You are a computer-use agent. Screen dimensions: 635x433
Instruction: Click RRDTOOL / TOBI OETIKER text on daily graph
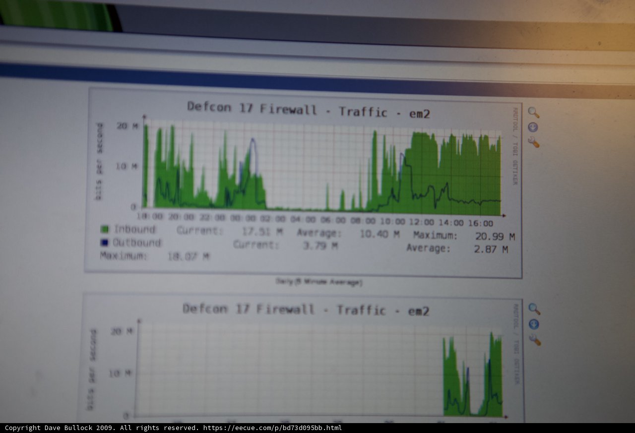(515, 146)
